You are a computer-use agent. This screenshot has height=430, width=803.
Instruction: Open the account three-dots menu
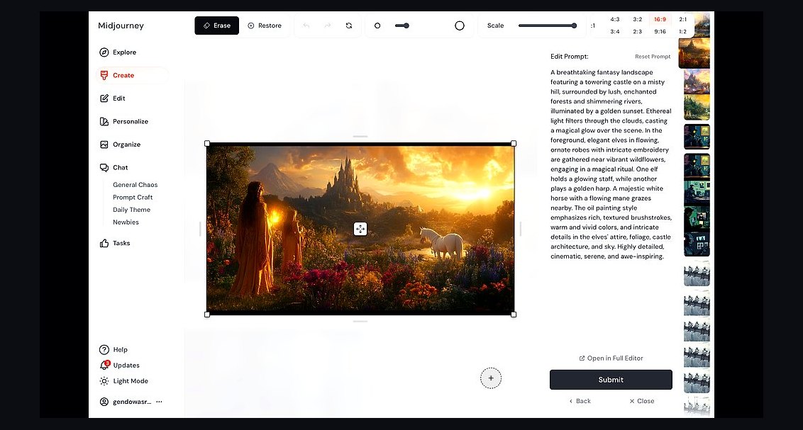point(160,402)
